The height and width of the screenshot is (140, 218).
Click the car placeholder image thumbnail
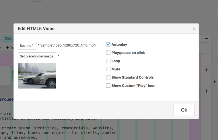point(37,76)
